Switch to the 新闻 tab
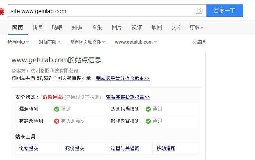Screen dimensions: 255x160 point(38,28)
